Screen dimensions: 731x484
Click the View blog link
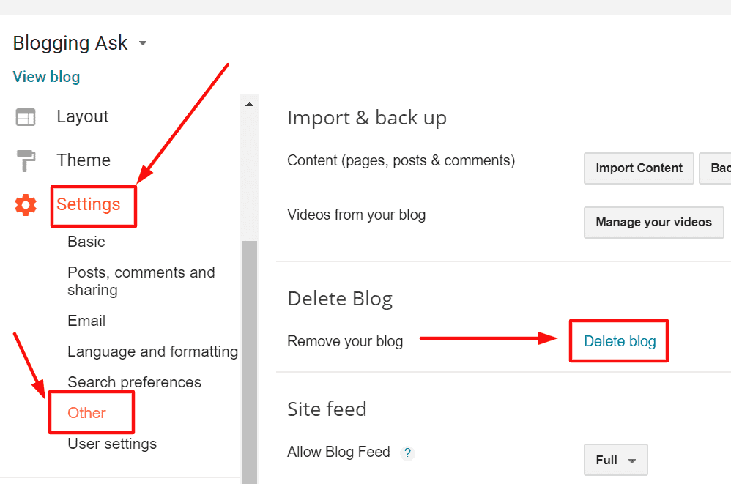[x=46, y=77]
